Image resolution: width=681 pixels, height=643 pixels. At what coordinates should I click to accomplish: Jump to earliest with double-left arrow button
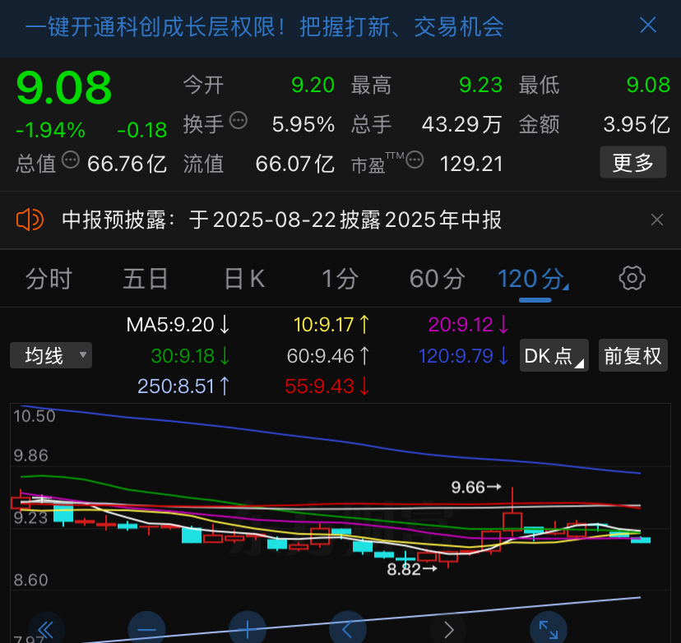click(46, 629)
